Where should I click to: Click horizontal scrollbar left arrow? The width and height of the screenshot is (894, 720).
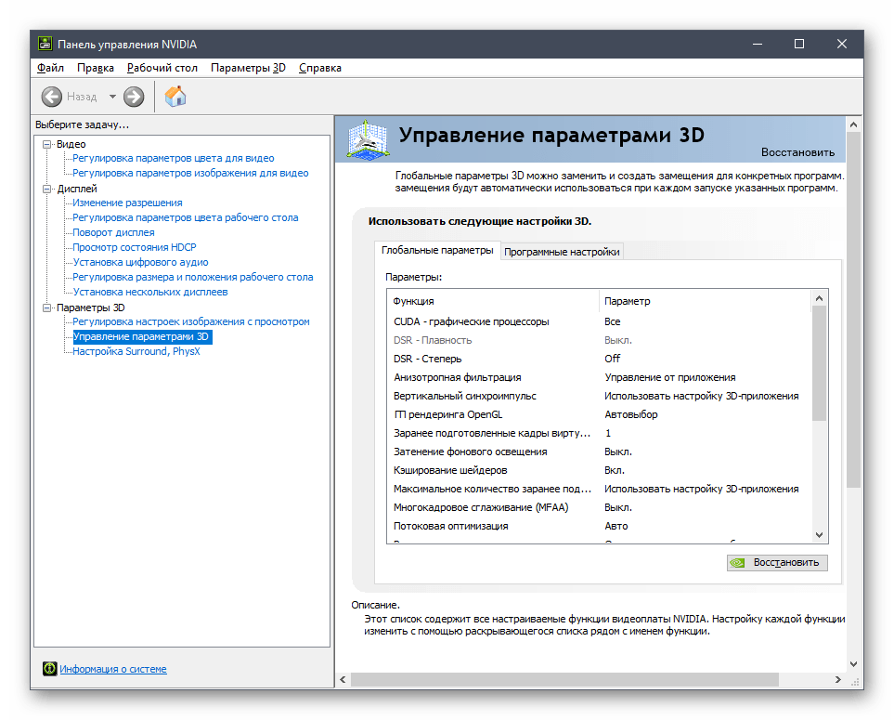[343, 679]
